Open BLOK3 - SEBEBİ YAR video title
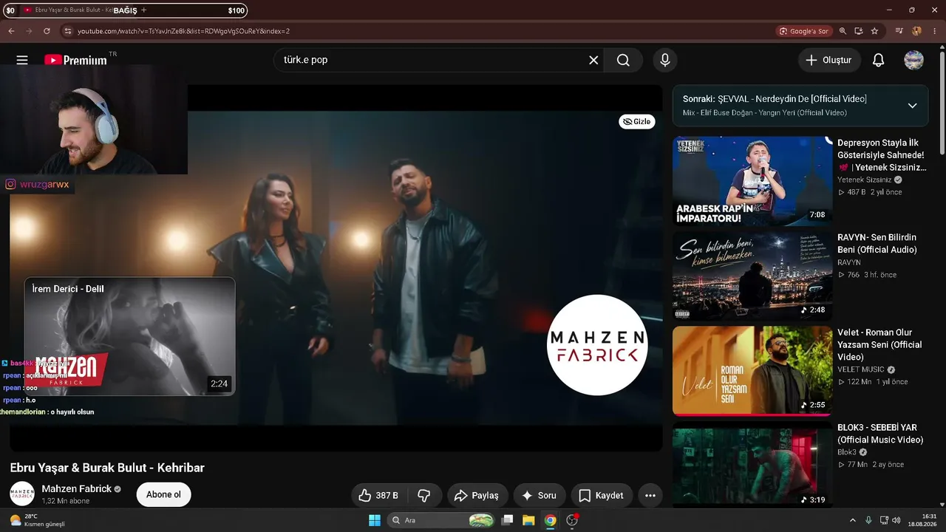The width and height of the screenshot is (946, 532). [880, 434]
